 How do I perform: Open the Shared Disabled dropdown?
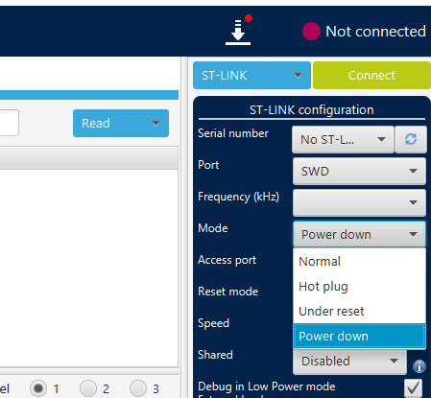(x=349, y=362)
